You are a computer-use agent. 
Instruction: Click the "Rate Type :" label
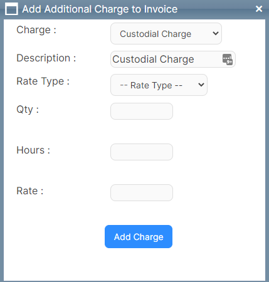[x=43, y=81]
